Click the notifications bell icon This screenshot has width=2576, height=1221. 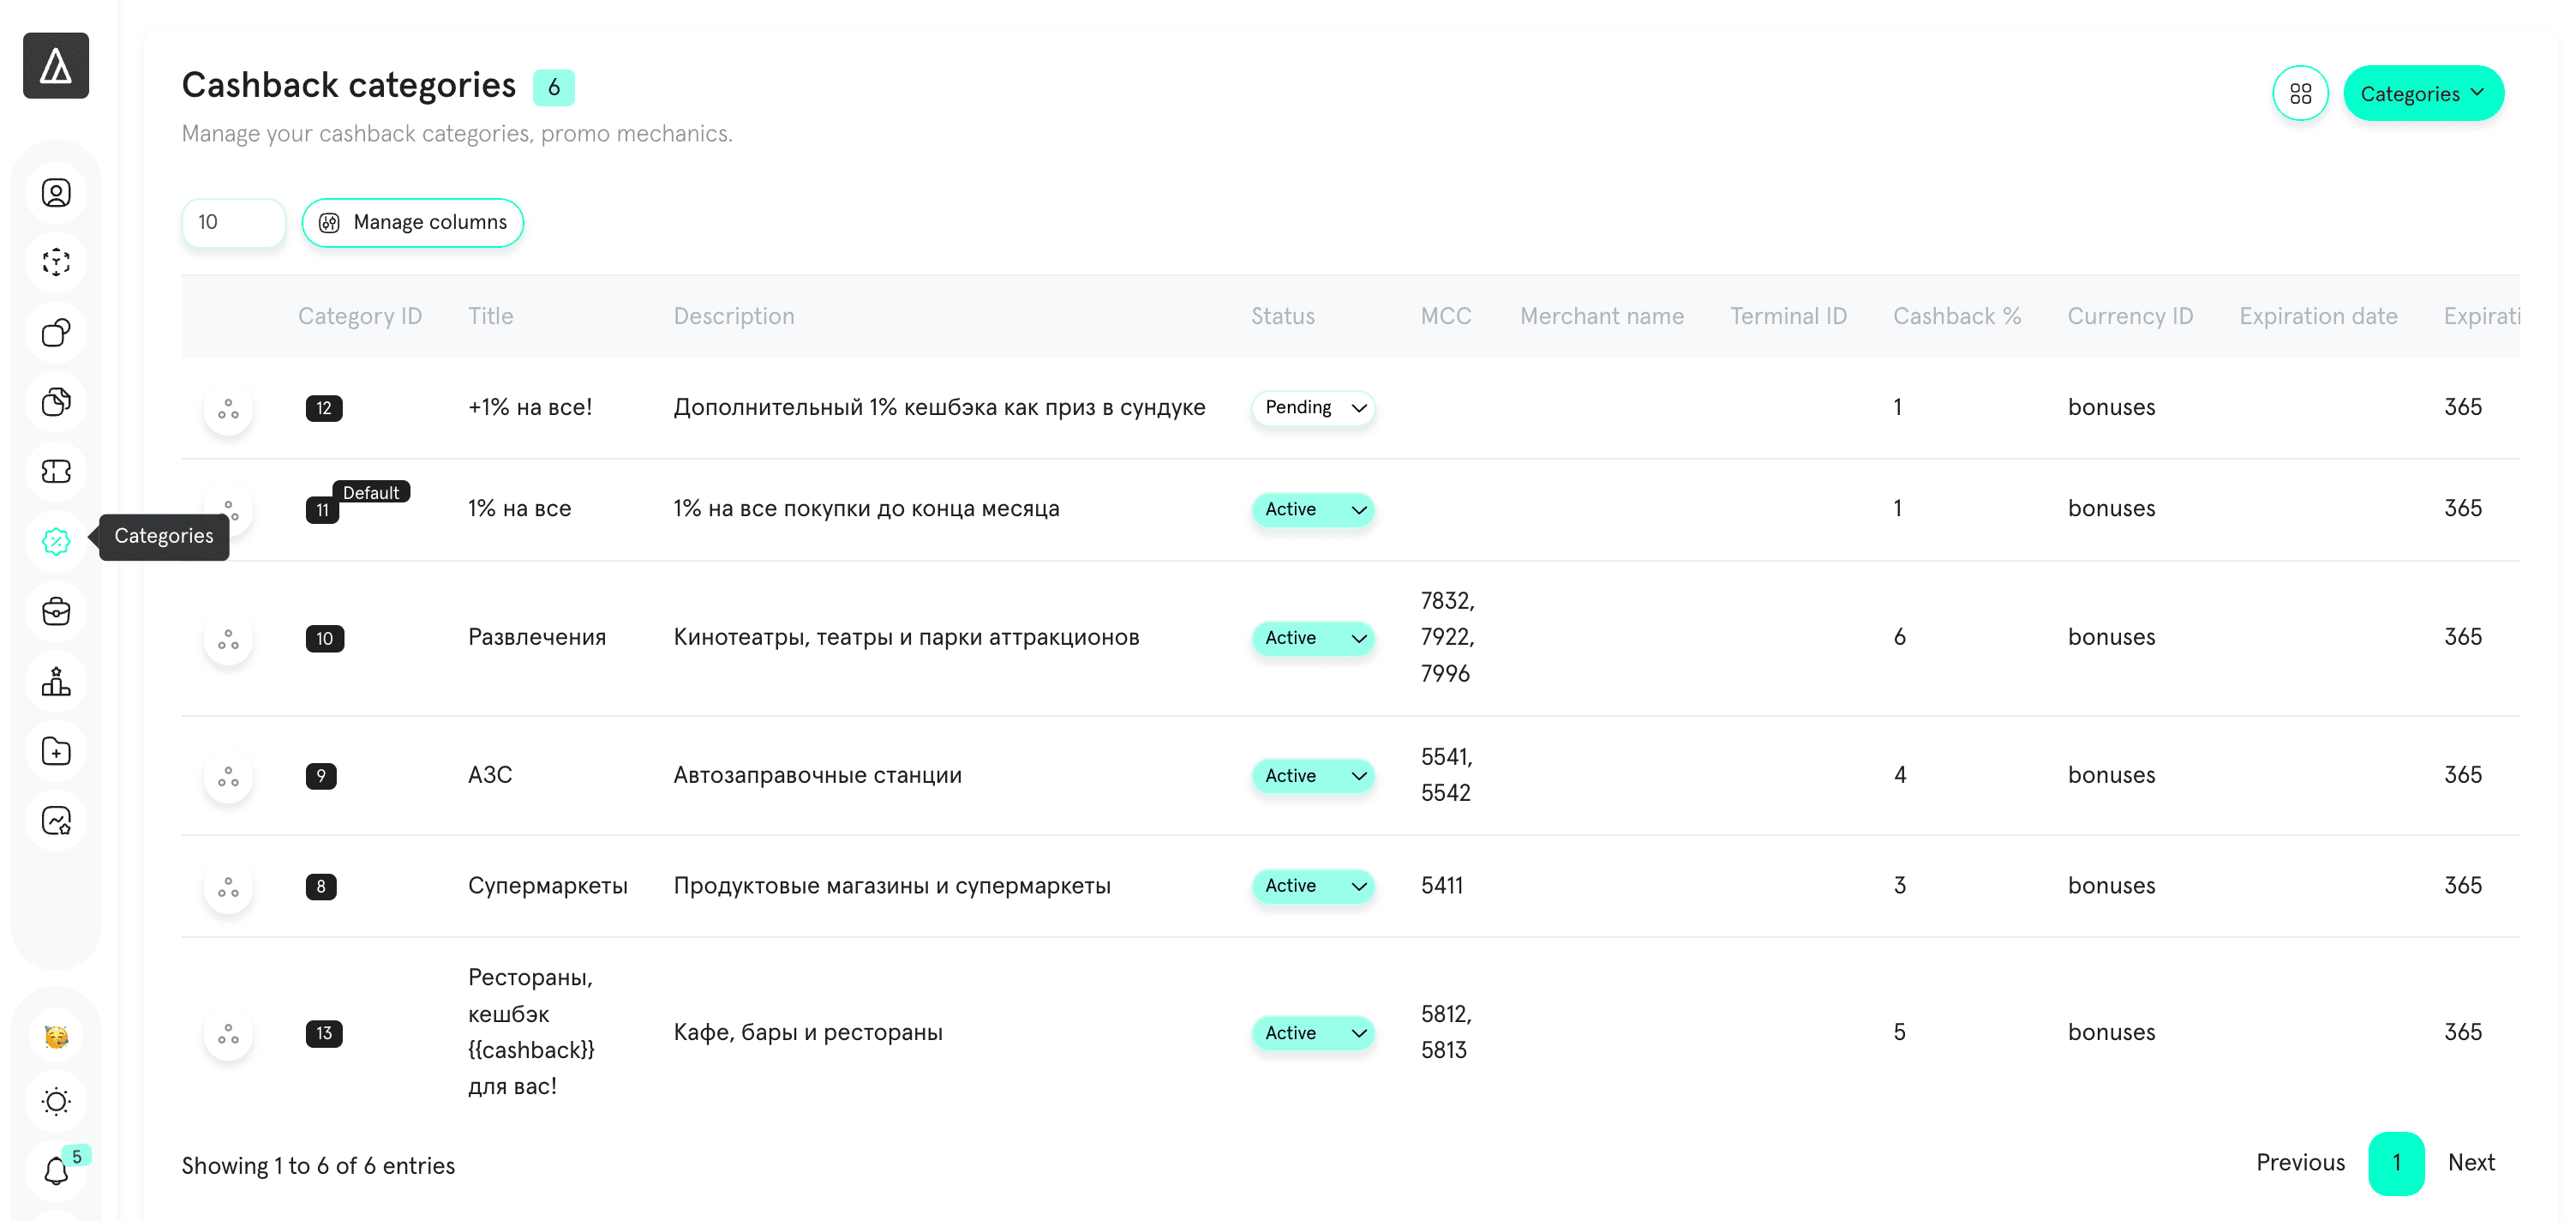click(x=56, y=1170)
